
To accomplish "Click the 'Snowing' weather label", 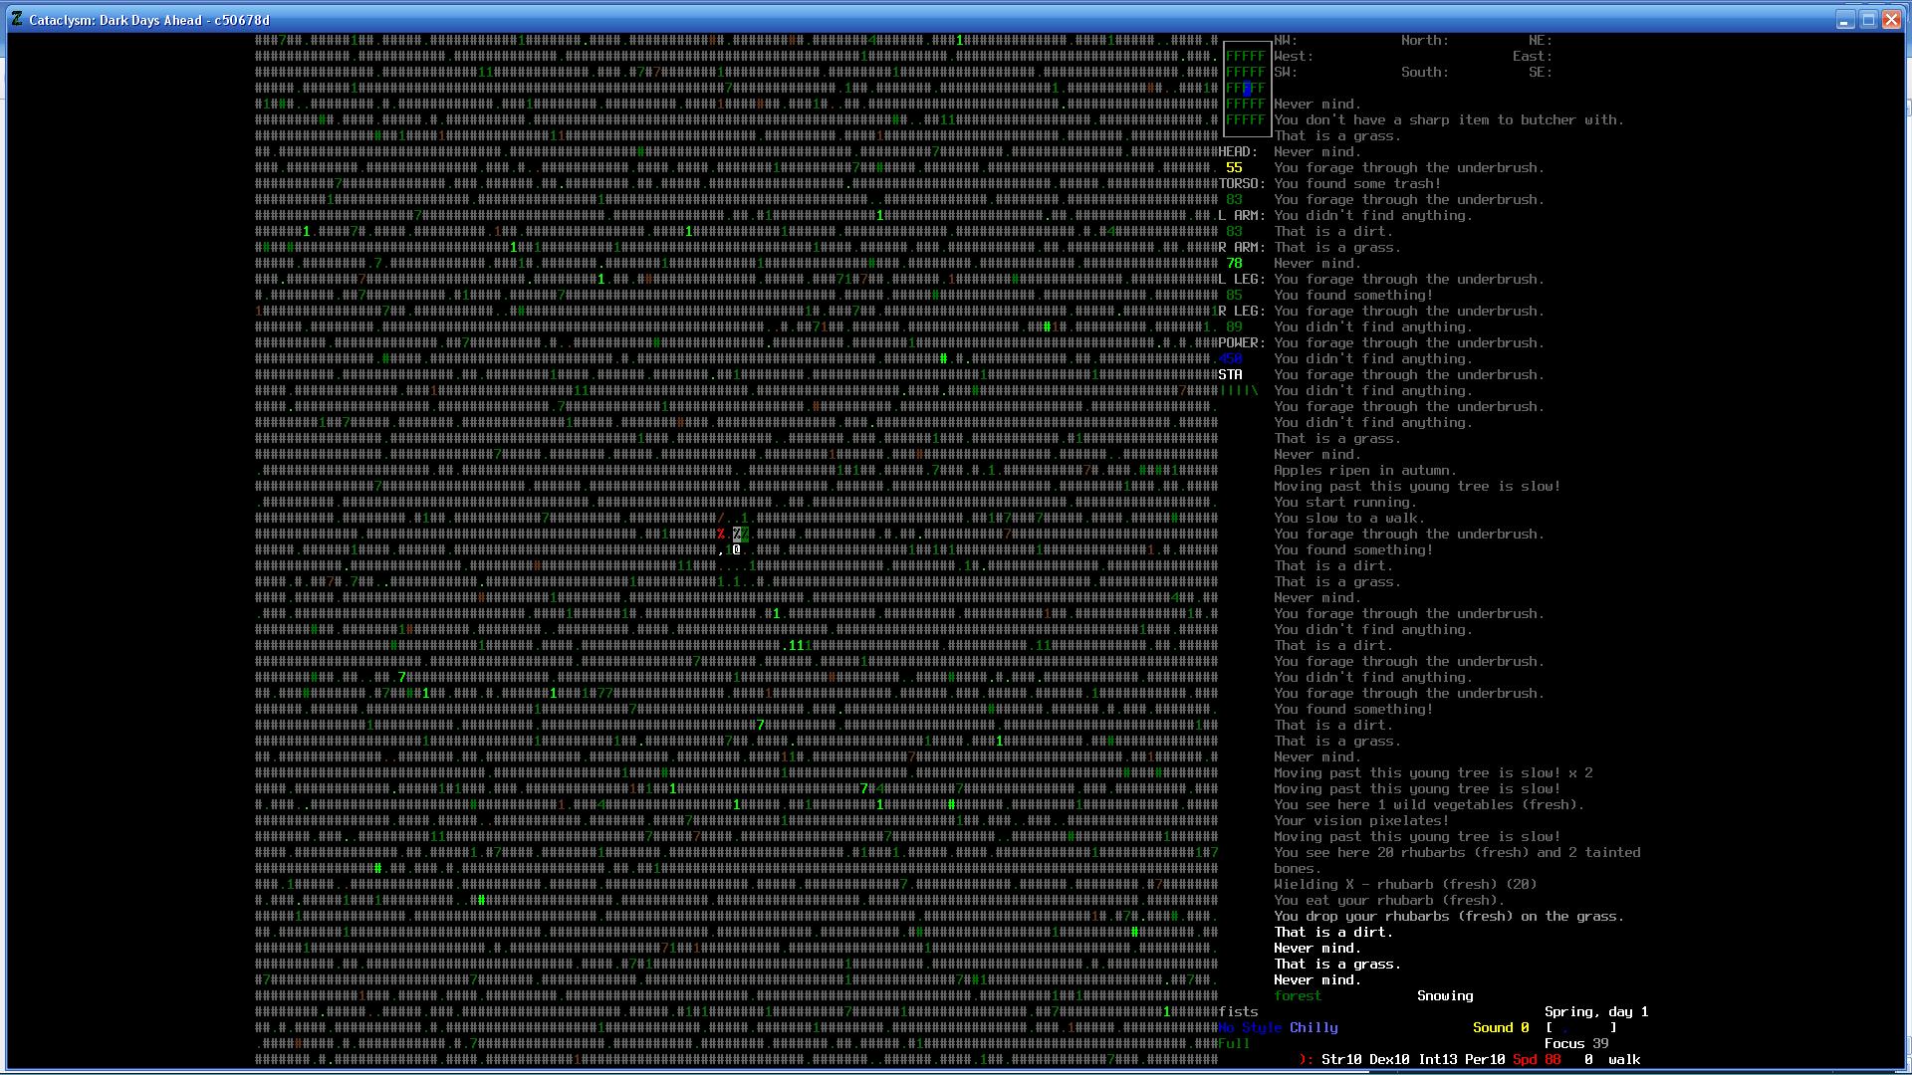I will (x=1445, y=996).
